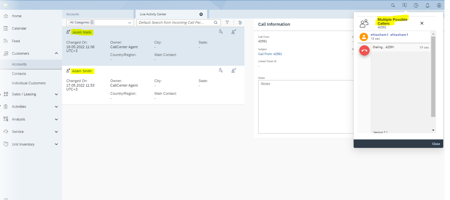Click the call popup vertical scrollbar
Viewport: 450px width, 200px height.
pos(433,77)
